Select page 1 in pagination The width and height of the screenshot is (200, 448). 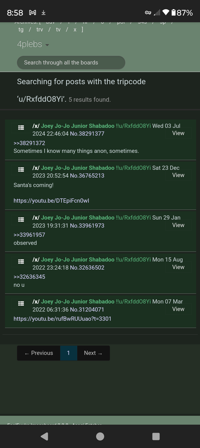pyautogui.click(x=69, y=353)
